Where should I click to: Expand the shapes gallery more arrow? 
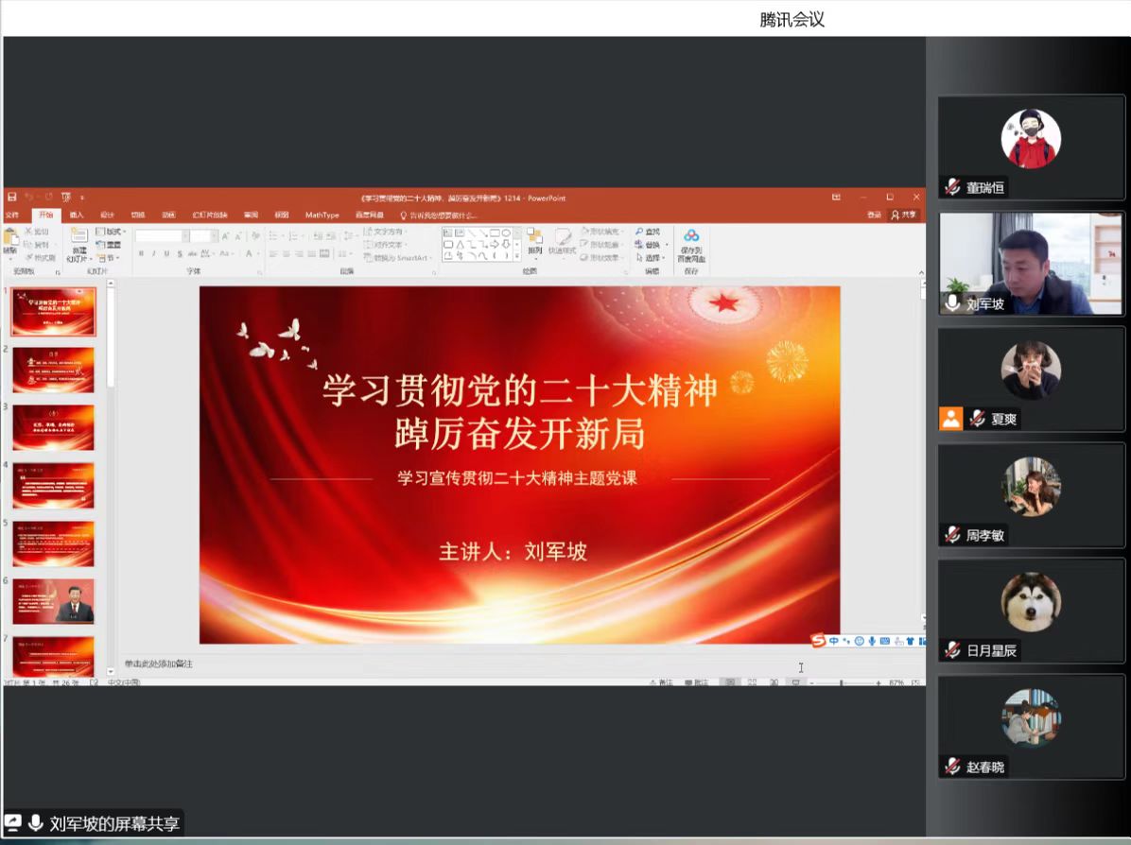517,255
